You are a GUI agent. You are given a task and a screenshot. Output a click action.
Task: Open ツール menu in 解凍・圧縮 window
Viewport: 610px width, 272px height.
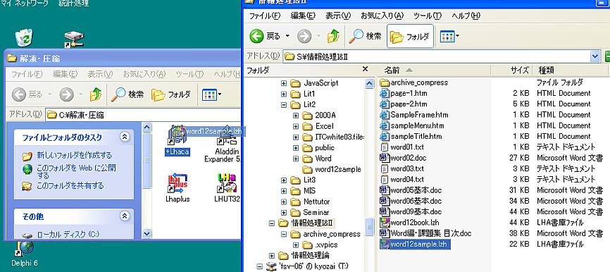point(189,74)
